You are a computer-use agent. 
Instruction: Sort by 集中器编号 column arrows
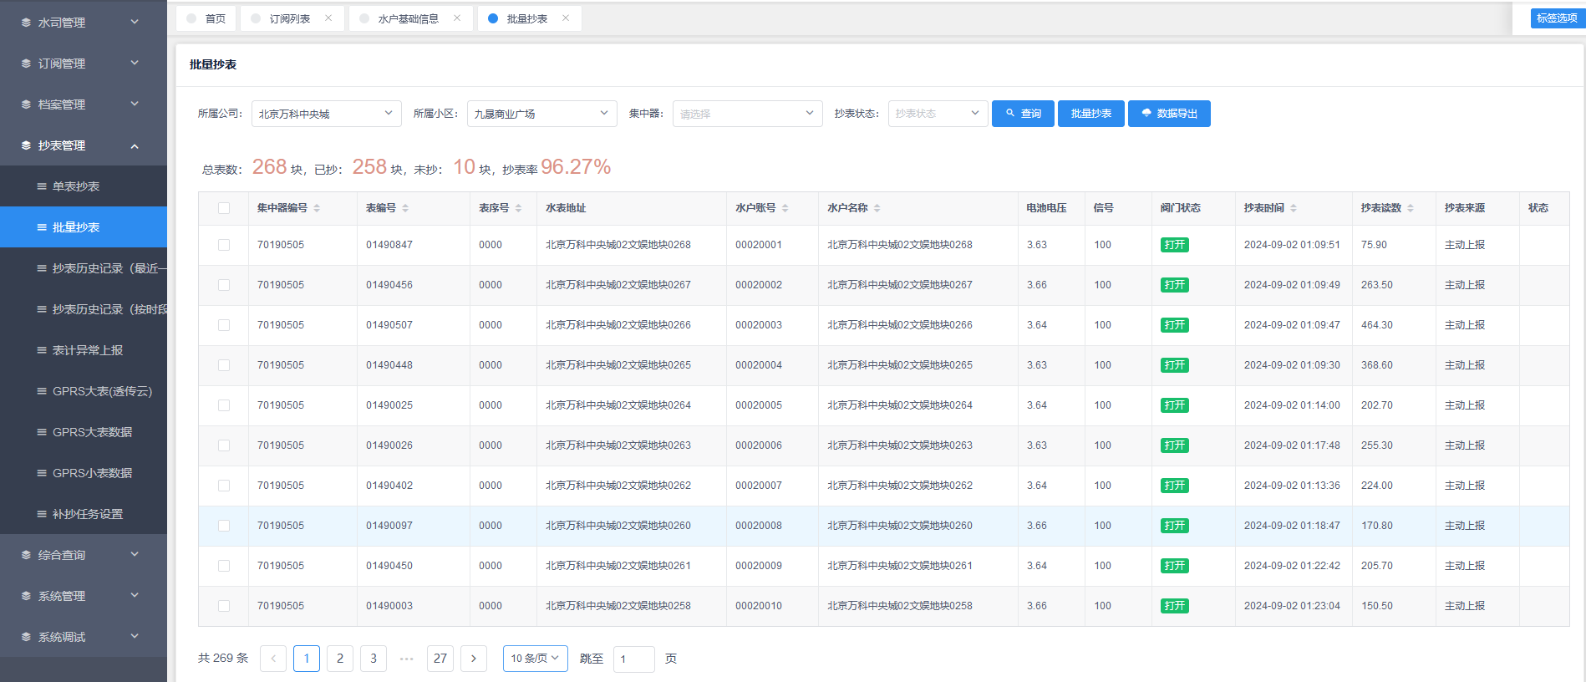point(317,208)
